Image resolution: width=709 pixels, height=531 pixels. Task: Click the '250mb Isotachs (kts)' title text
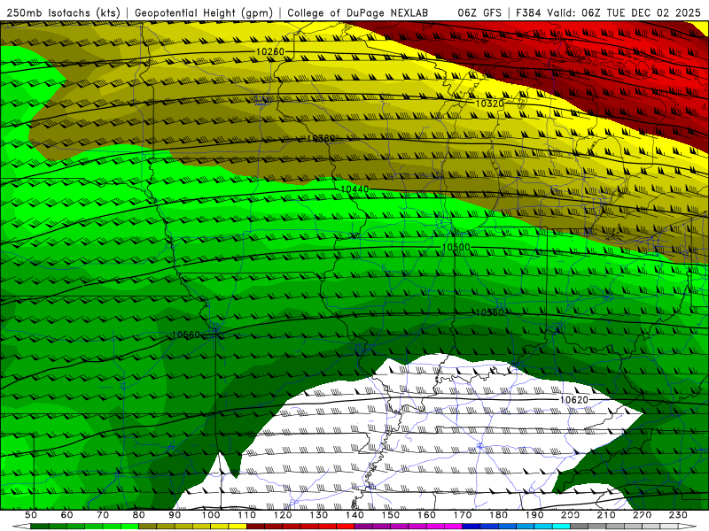pos(63,12)
